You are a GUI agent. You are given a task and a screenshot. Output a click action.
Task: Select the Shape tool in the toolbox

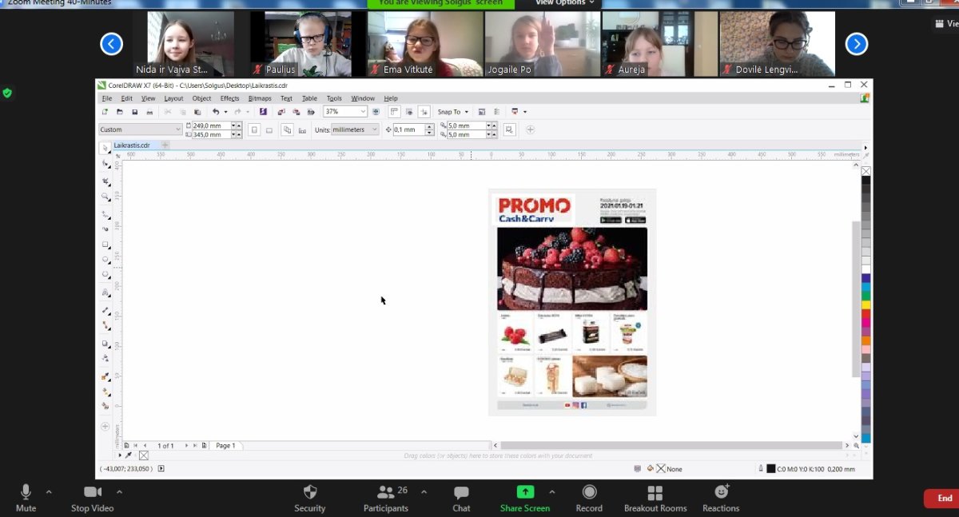click(x=105, y=164)
